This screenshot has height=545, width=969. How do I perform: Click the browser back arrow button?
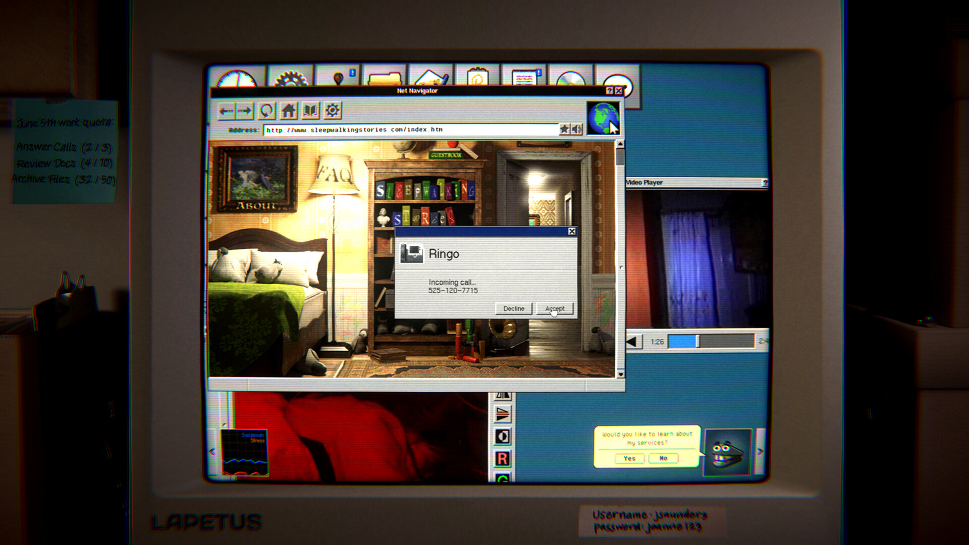click(226, 111)
